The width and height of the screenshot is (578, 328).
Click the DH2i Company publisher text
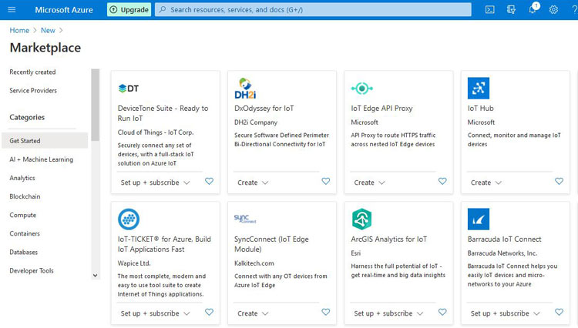(x=256, y=122)
